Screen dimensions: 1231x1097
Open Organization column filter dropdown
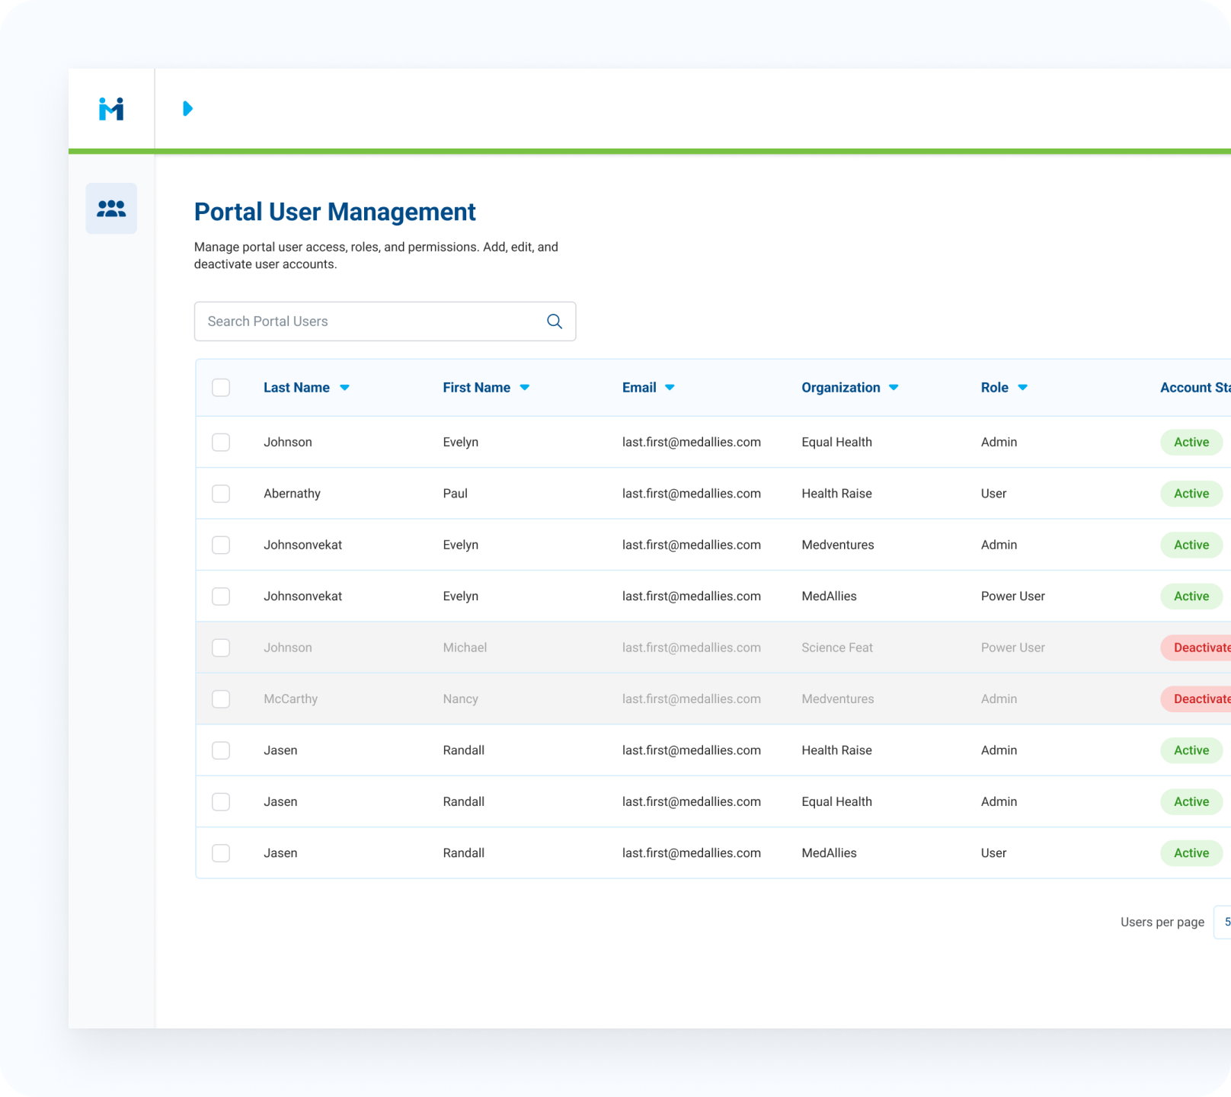(894, 388)
